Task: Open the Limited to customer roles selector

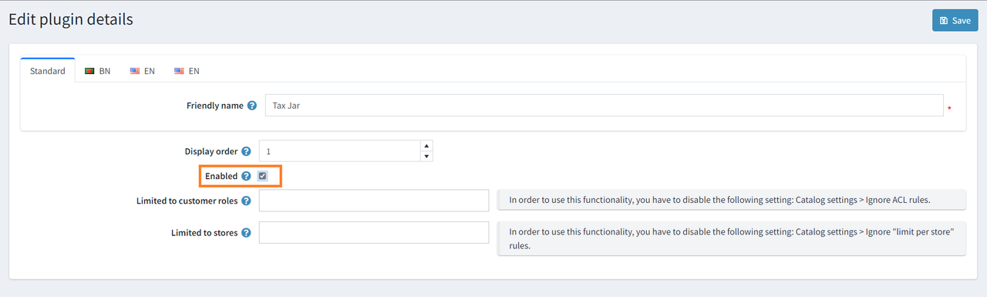Action: (374, 201)
